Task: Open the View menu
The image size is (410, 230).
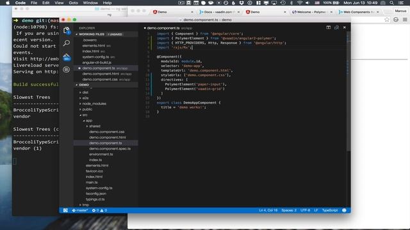Action: pos(59,3)
